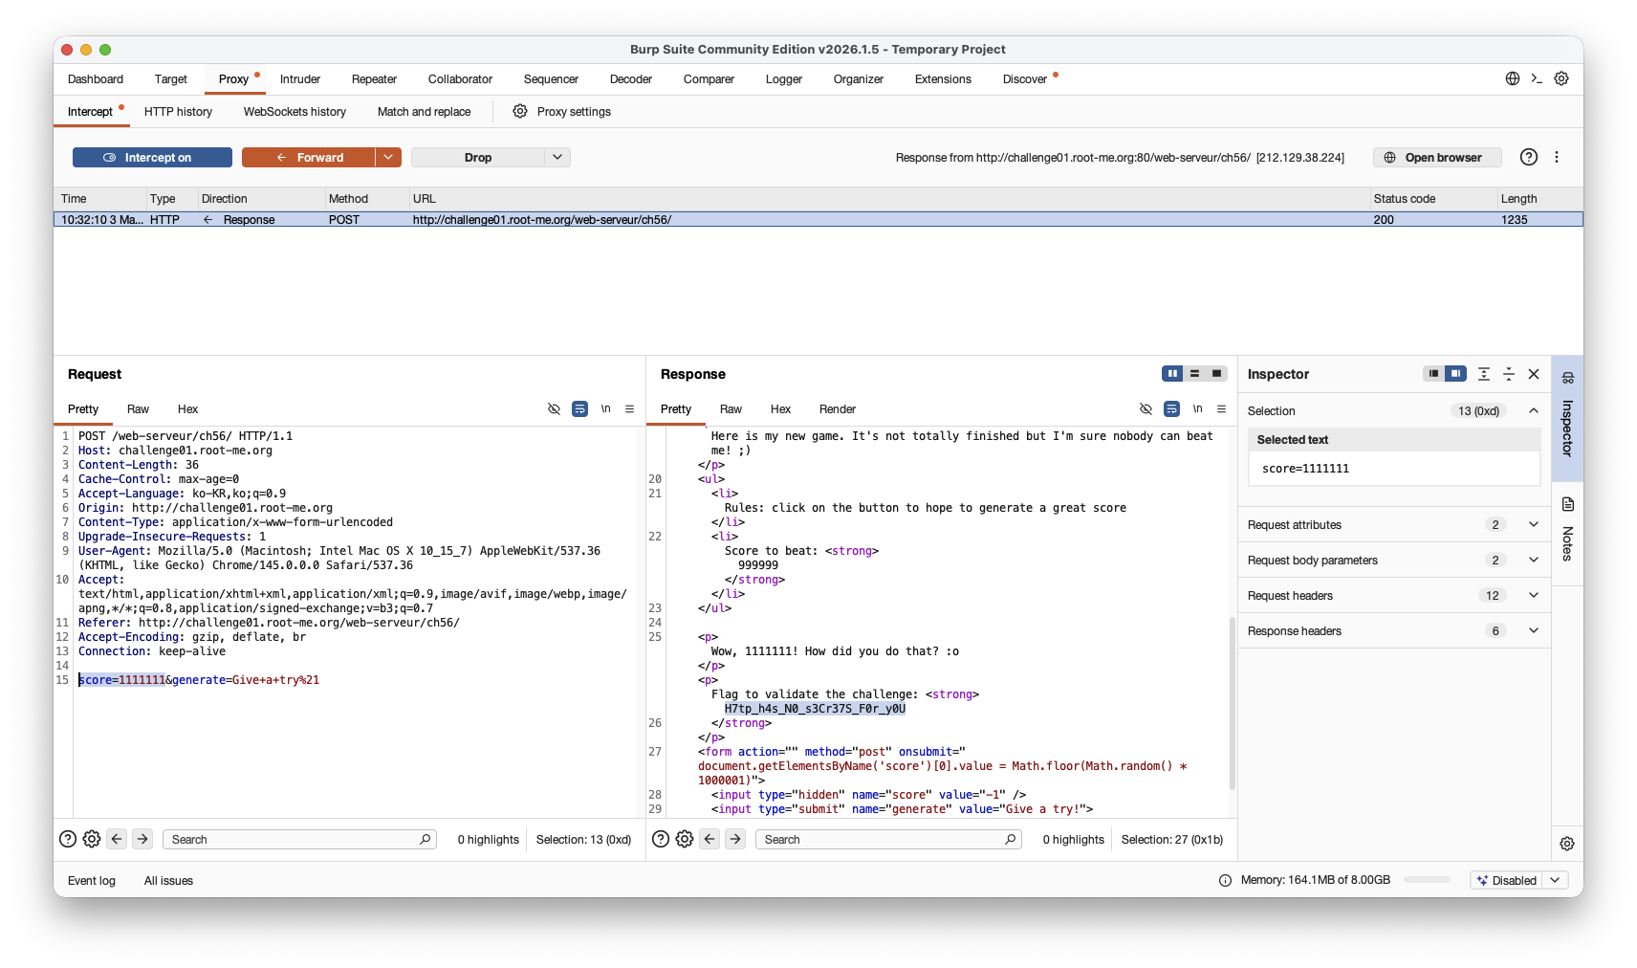
Task: Click the memory usage progress bar
Action: tap(1428, 880)
